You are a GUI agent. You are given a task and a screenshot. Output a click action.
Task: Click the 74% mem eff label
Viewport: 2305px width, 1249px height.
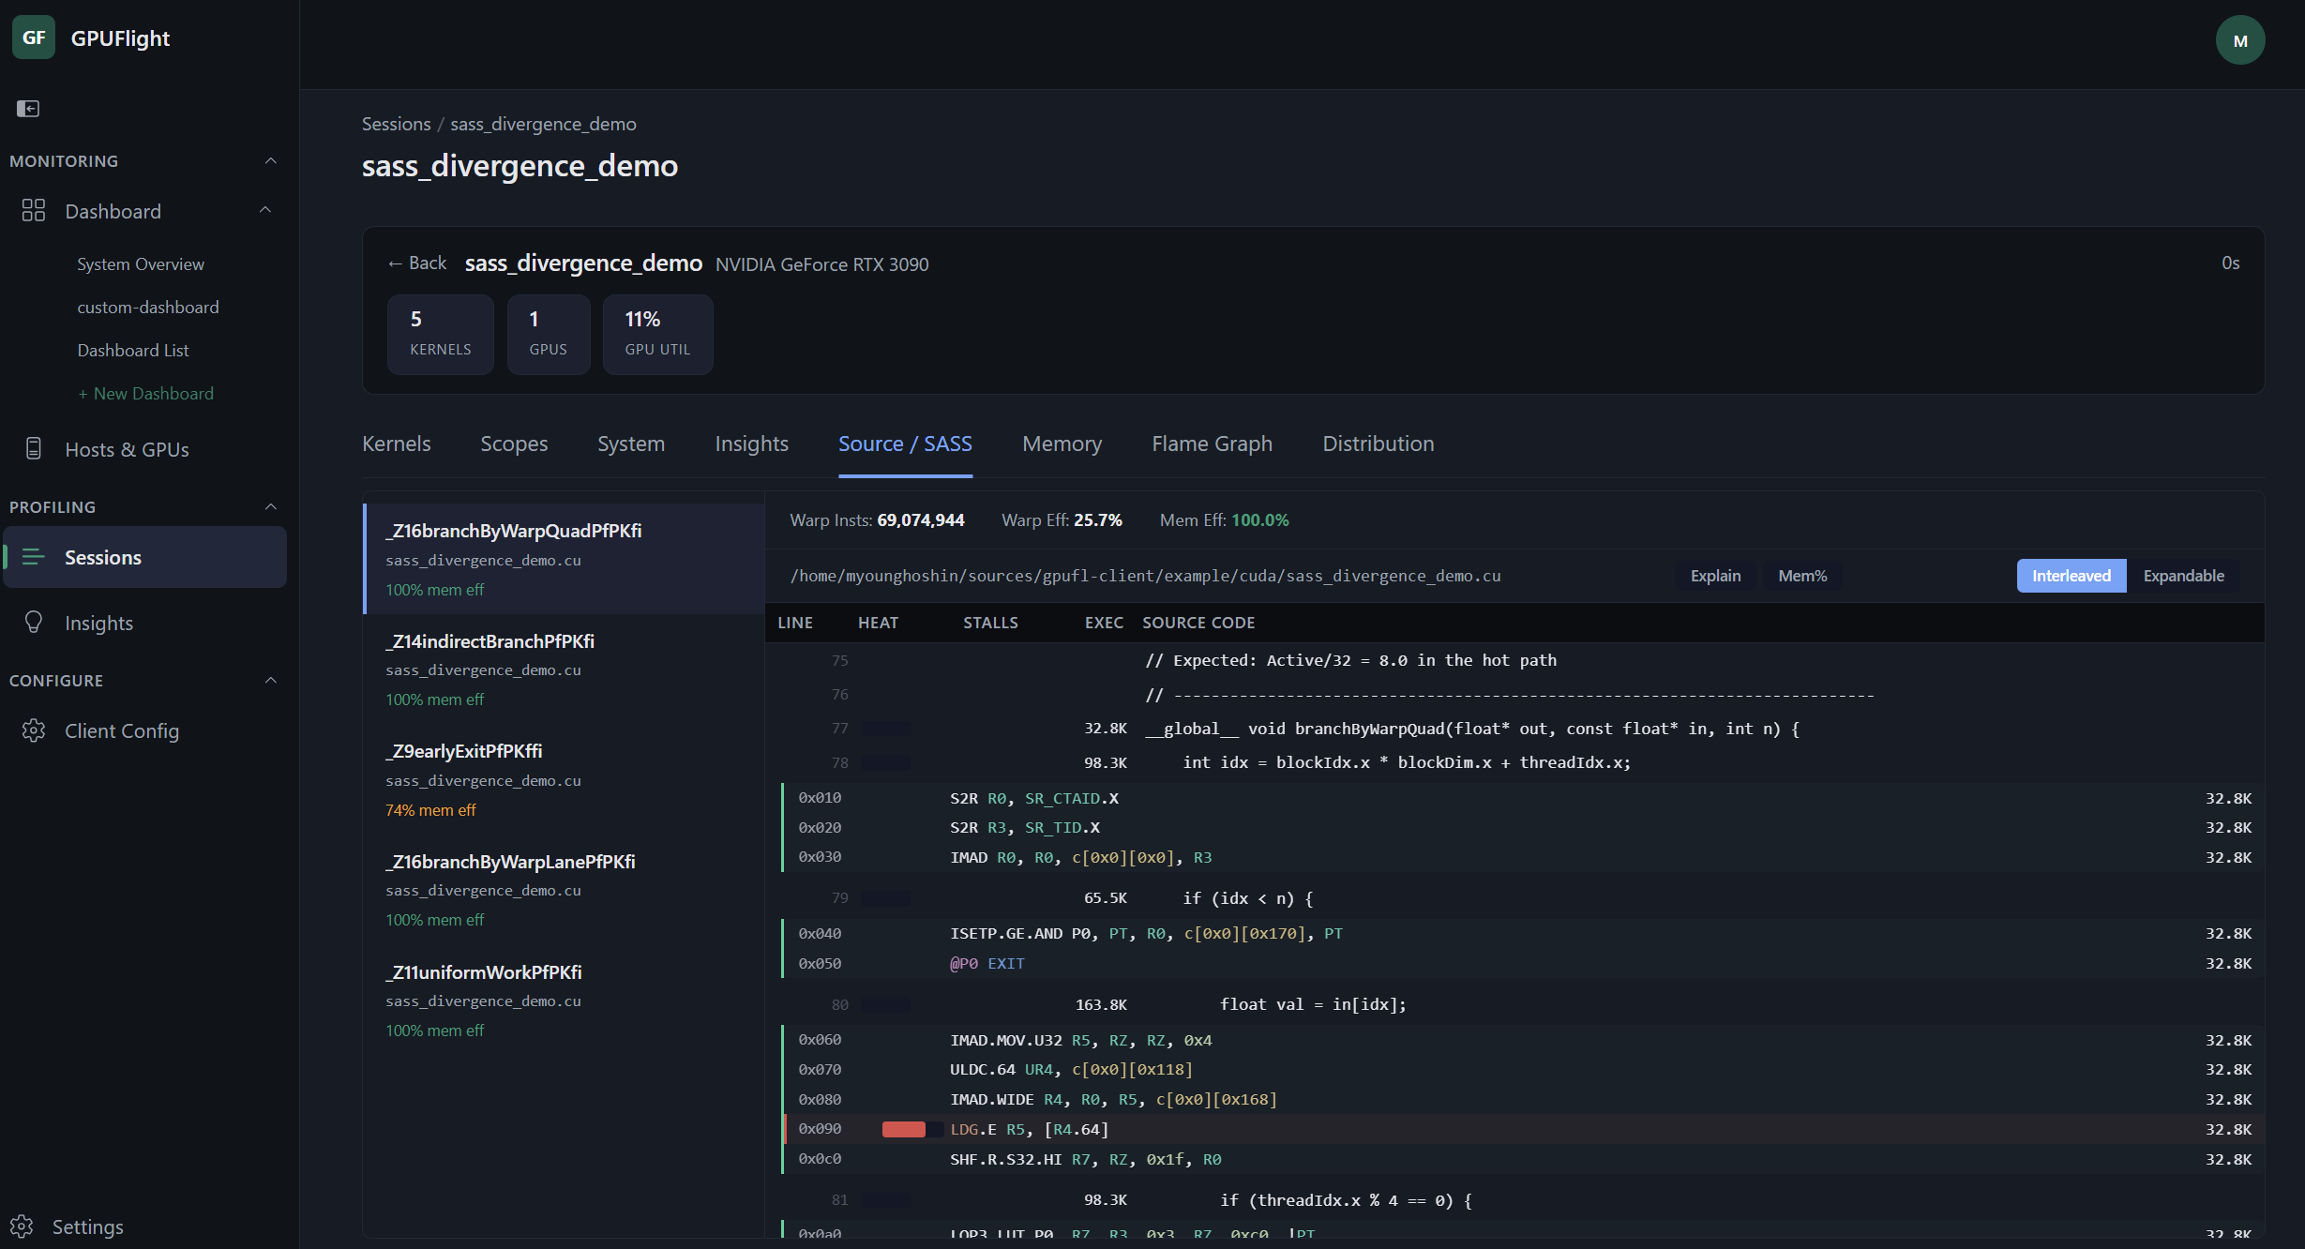point(430,810)
